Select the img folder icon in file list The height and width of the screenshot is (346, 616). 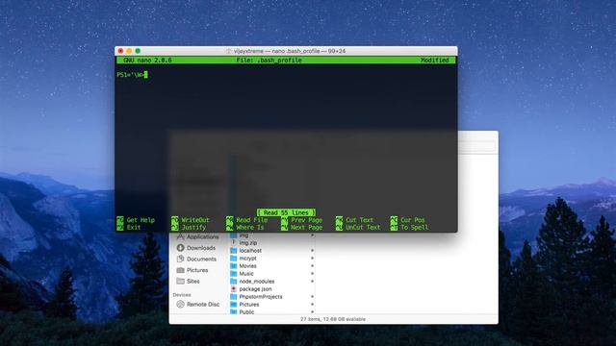tap(233, 235)
